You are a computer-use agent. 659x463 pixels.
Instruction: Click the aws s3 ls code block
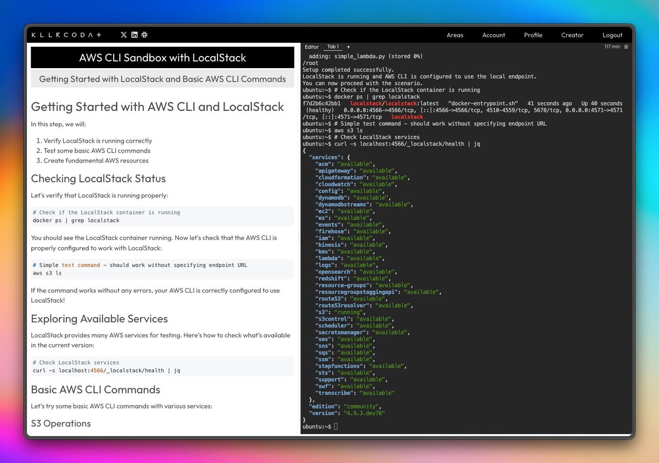[x=163, y=269]
